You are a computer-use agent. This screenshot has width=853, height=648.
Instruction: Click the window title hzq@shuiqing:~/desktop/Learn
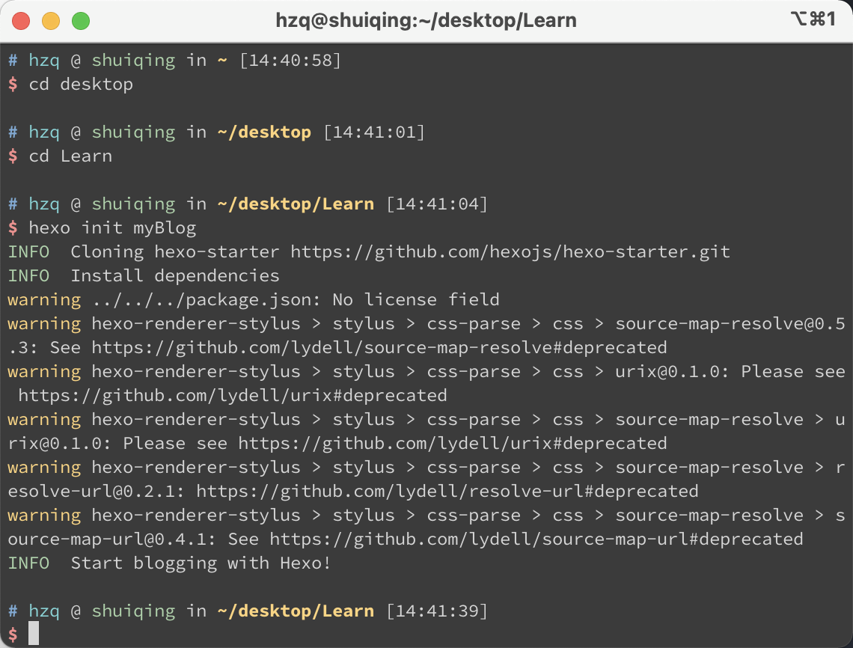pos(426,21)
